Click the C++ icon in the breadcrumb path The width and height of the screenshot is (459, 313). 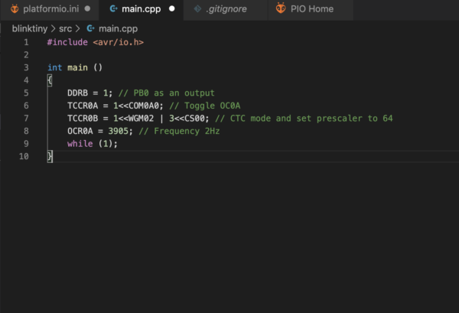tap(91, 28)
